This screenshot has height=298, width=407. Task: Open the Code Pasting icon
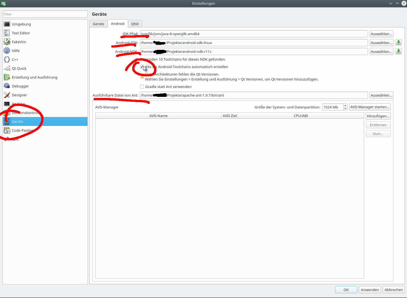[x=7, y=130]
